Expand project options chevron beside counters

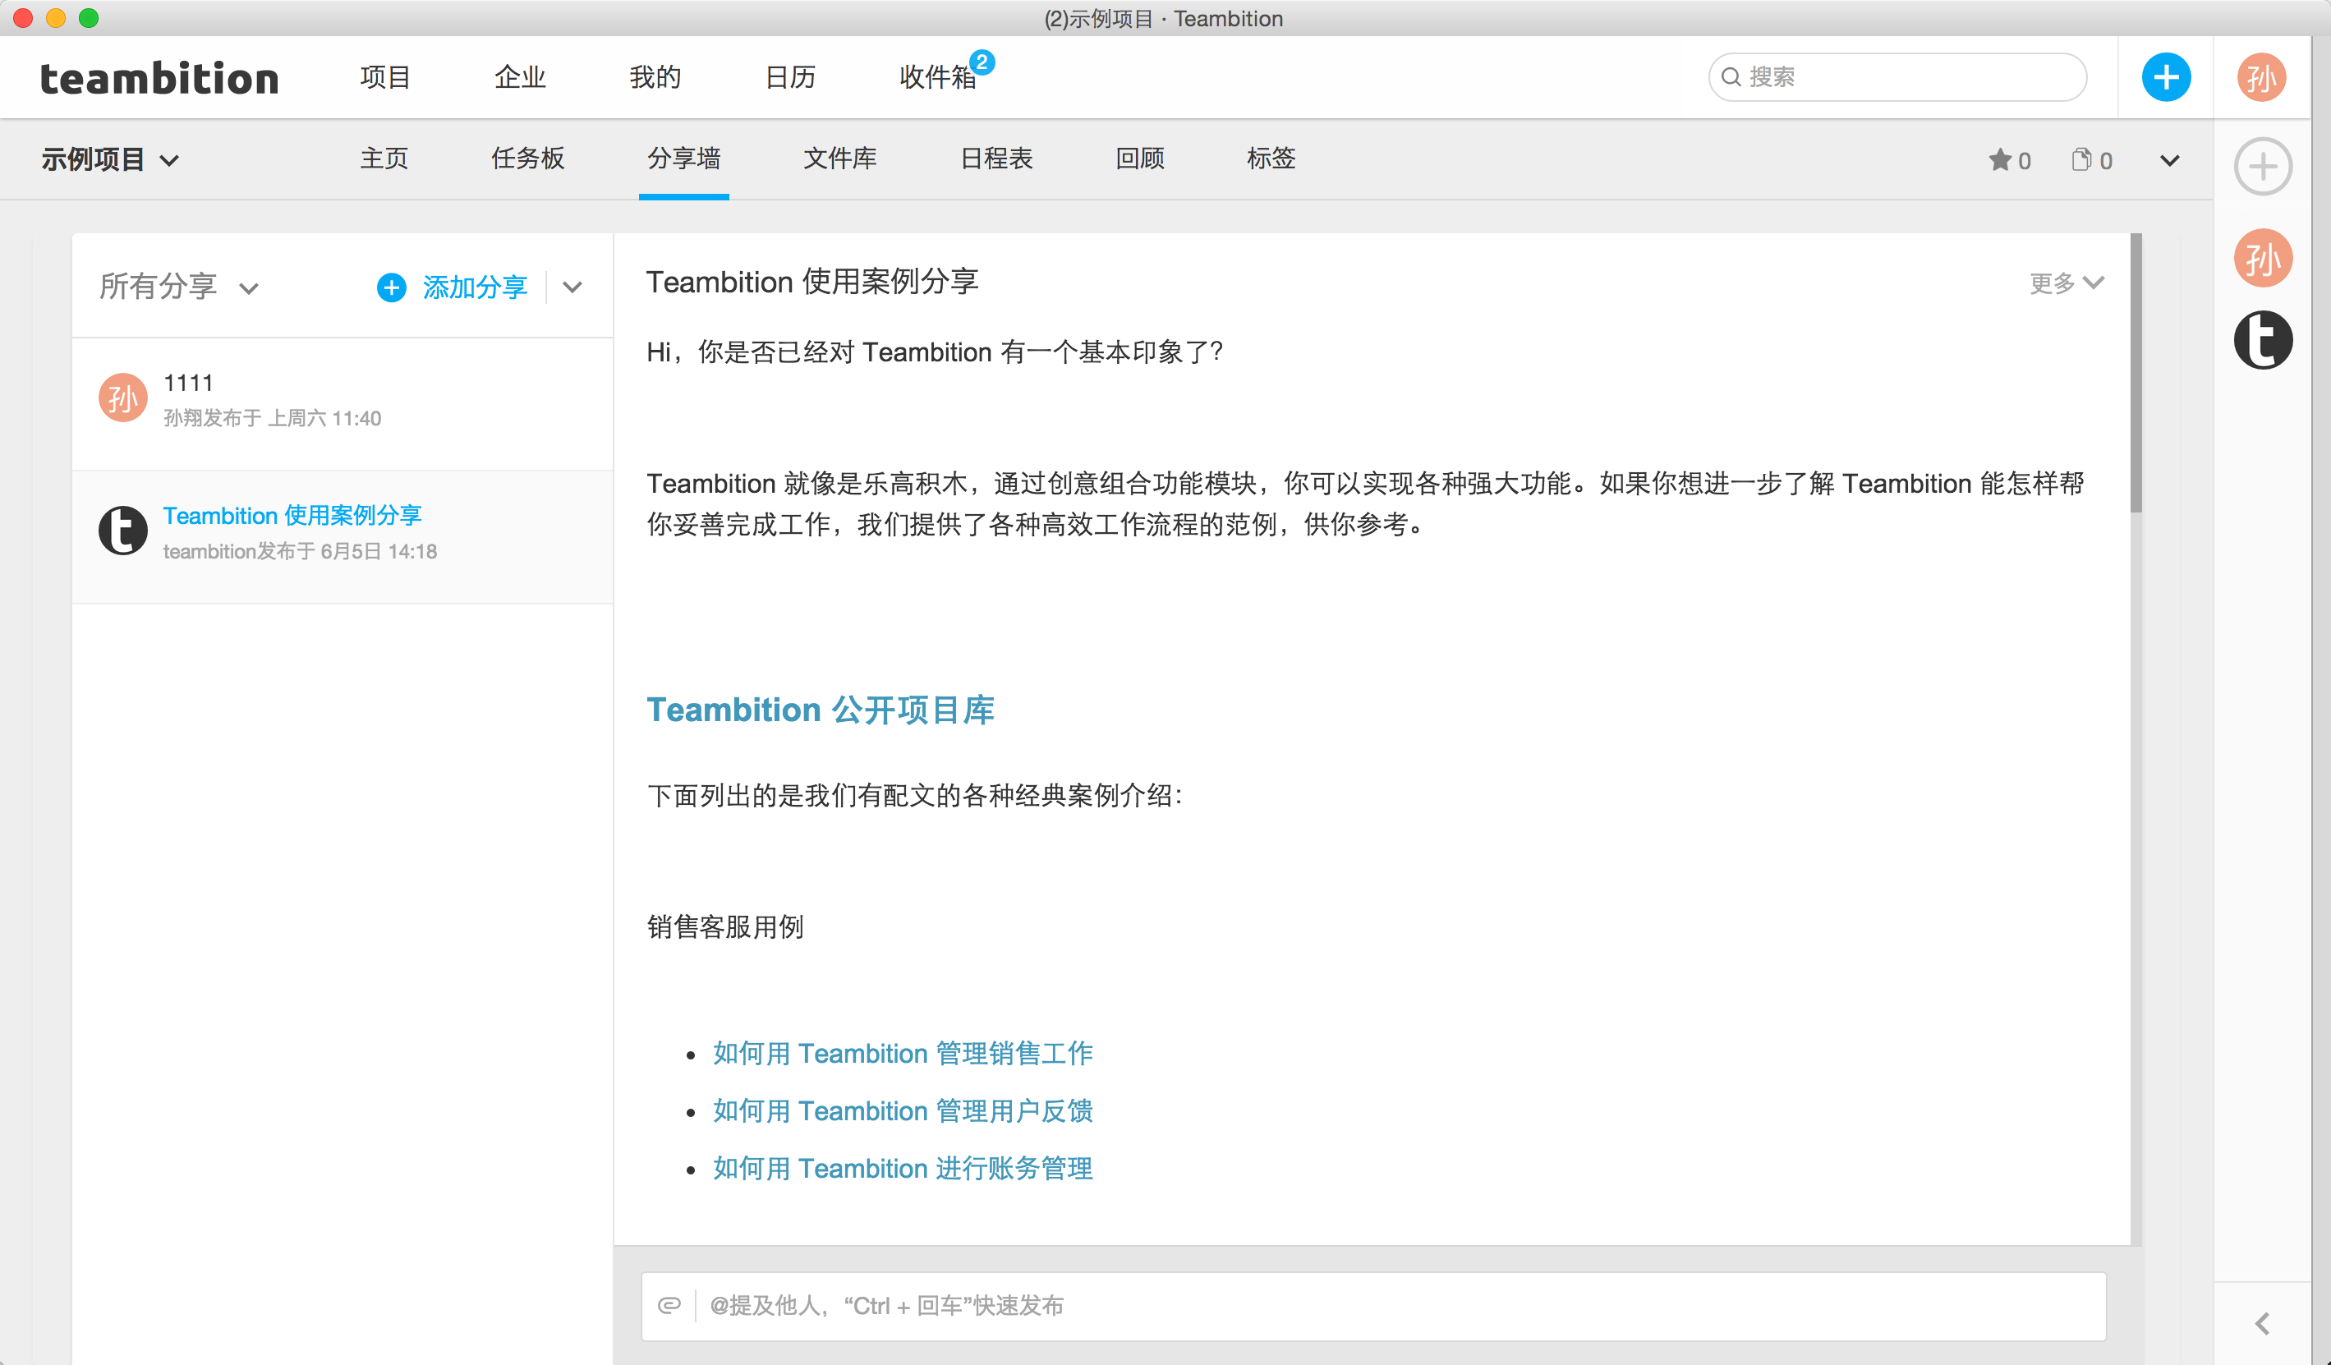pyautogui.click(x=2169, y=160)
